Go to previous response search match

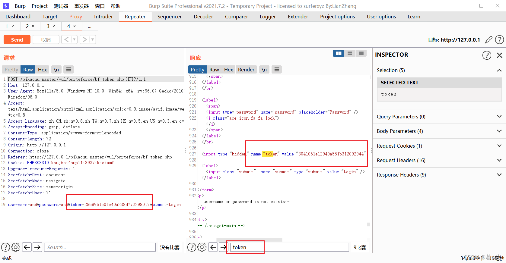point(213,247)
